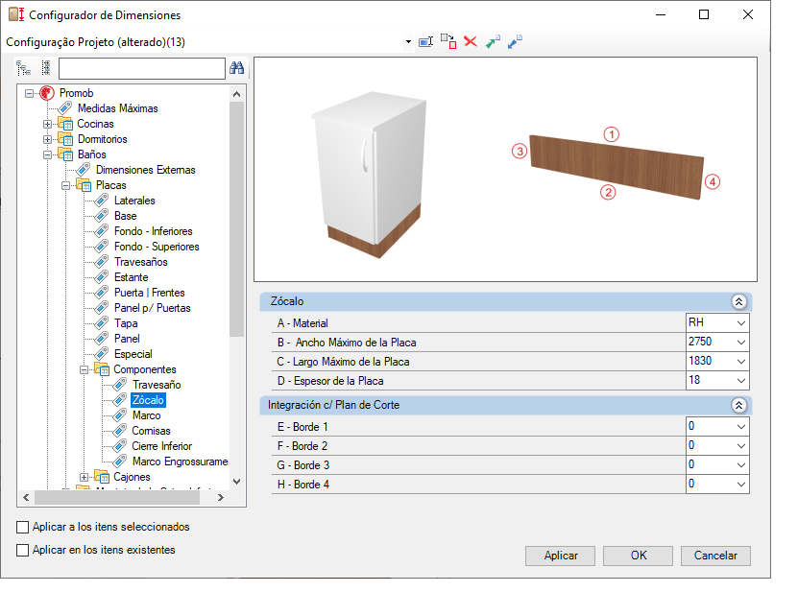The image size is (798, 592).
Task: Choose Travesaños under Placas
Action: [x=141, y=262]
